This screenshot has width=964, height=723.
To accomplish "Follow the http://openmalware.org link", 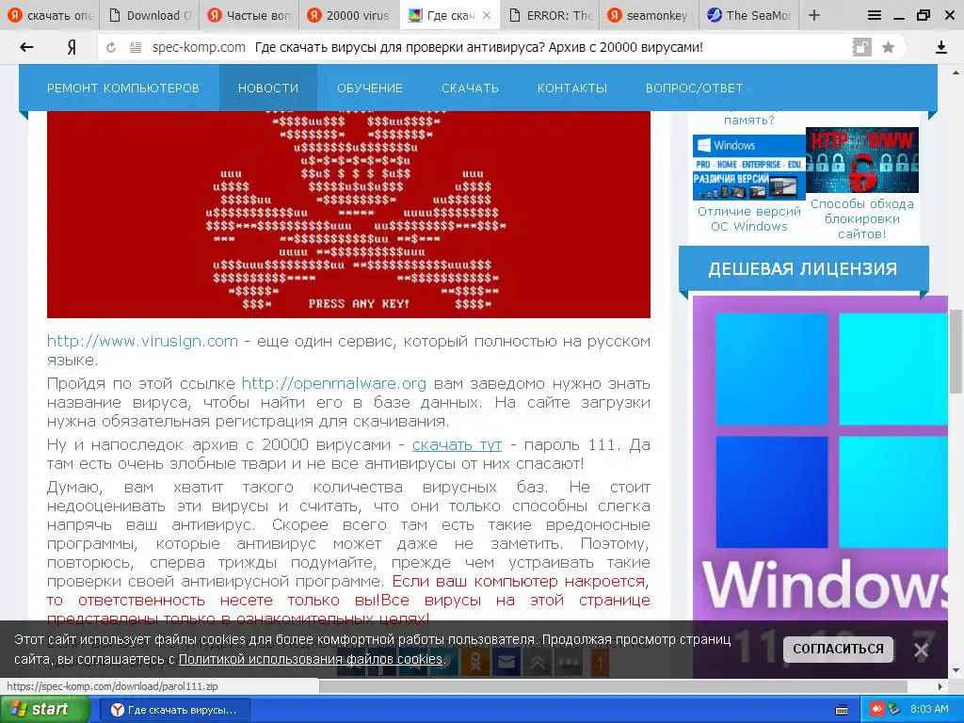I will tap(334, 383).
